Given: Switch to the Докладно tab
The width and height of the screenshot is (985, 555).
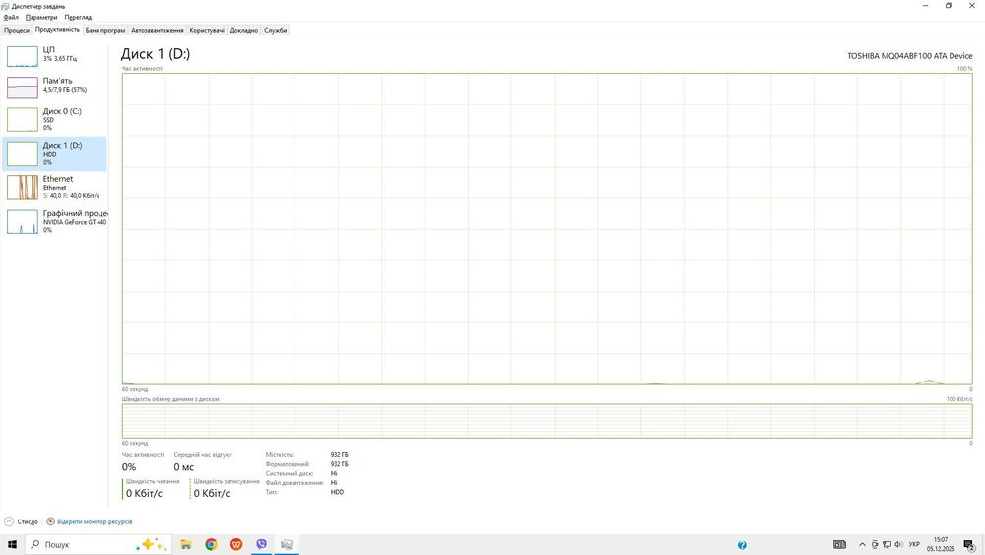Looking at the screenshot, I should point(243,30).
